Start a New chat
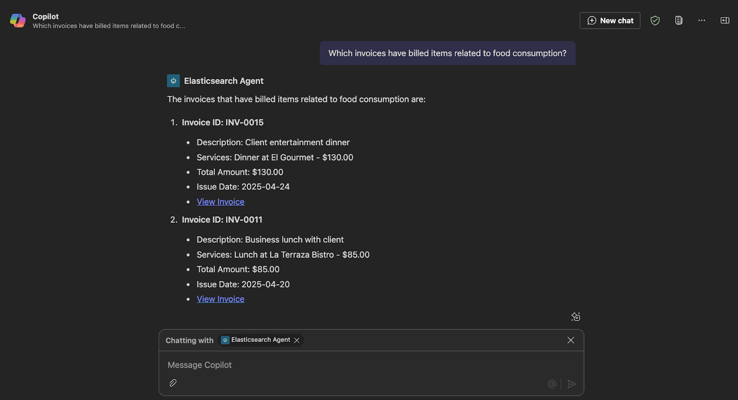This screenshot has width=738, height=400. [x=610, y=20]
